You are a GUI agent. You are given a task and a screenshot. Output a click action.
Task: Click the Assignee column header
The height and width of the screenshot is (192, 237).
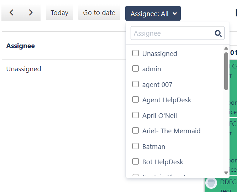[x=21, y=46]
